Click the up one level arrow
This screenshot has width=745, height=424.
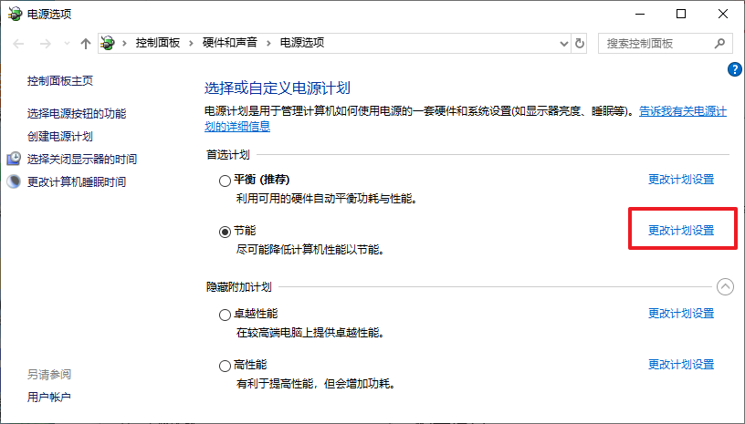[x=86, y=43]
